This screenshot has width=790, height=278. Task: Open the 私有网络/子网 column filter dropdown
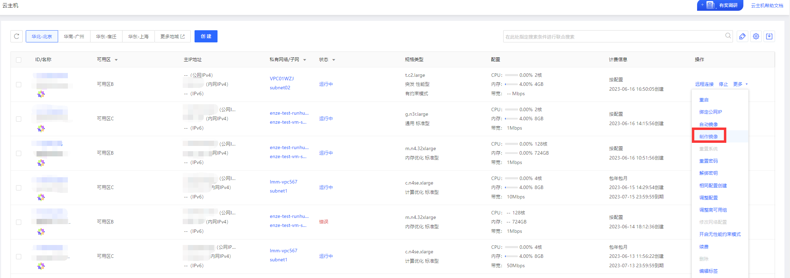[x=305, y=60]
